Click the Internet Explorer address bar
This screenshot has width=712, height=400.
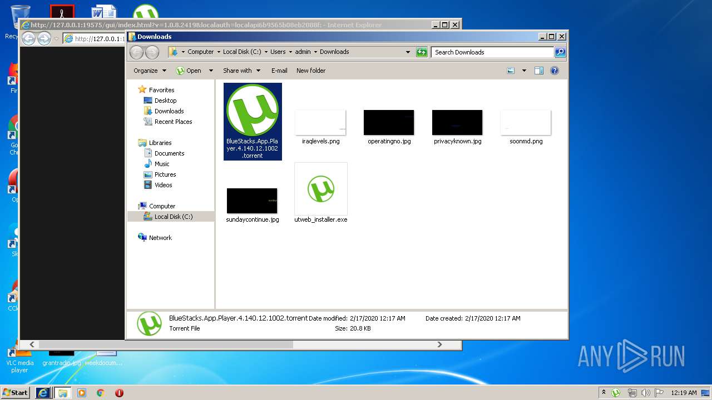click(95, 38)
